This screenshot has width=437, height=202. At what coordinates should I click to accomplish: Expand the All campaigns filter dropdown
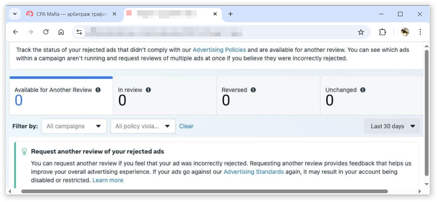(x=74, y=126)
